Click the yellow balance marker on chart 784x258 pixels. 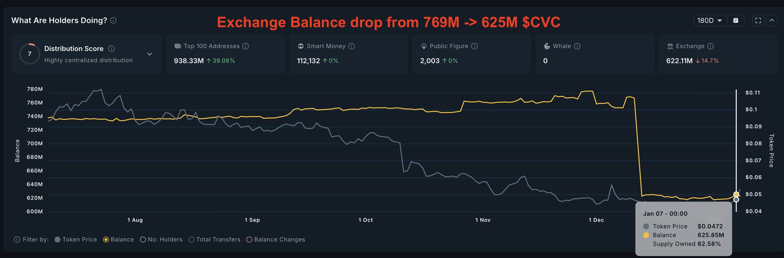tap(736, 194)
